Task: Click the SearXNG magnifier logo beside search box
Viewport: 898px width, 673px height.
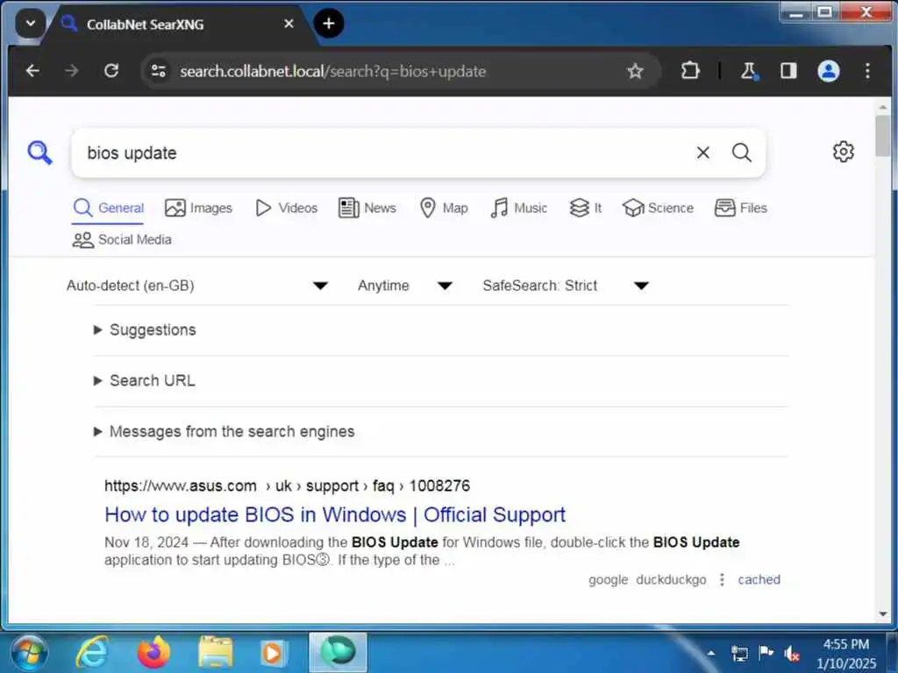Action: pyautogui.click(x=39, y=152)
